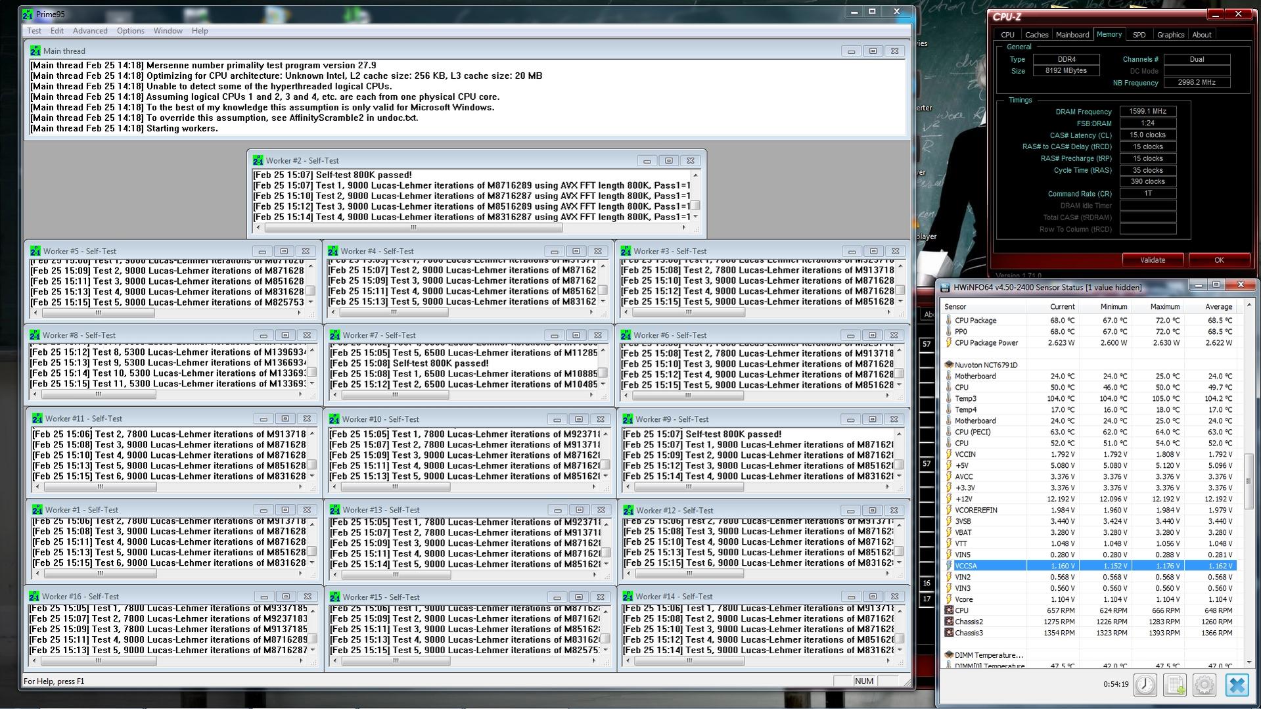
Task: Click the Worker #8 window icon
Action: (35, 335)
